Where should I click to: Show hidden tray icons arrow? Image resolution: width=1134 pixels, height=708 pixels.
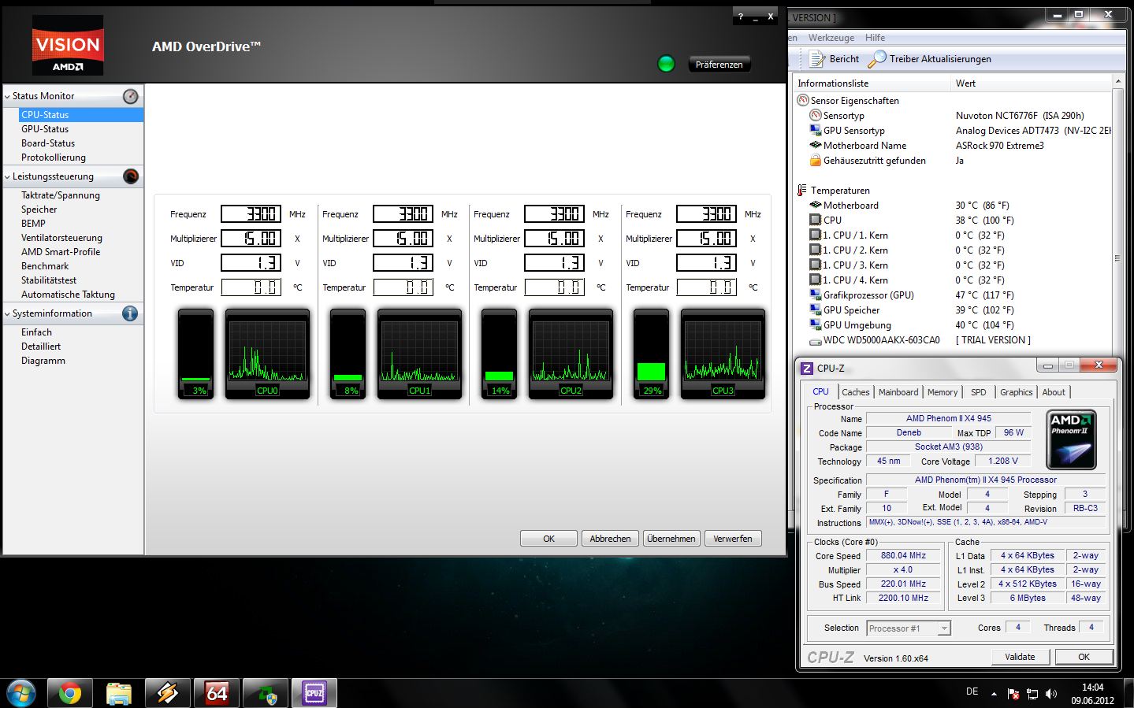click(x=994, y=694)
